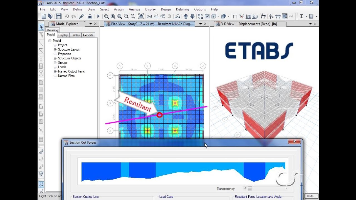Switch to the Display tab in Model Explorer
Viewport: 356px width, 200px height.
point(63,35)
